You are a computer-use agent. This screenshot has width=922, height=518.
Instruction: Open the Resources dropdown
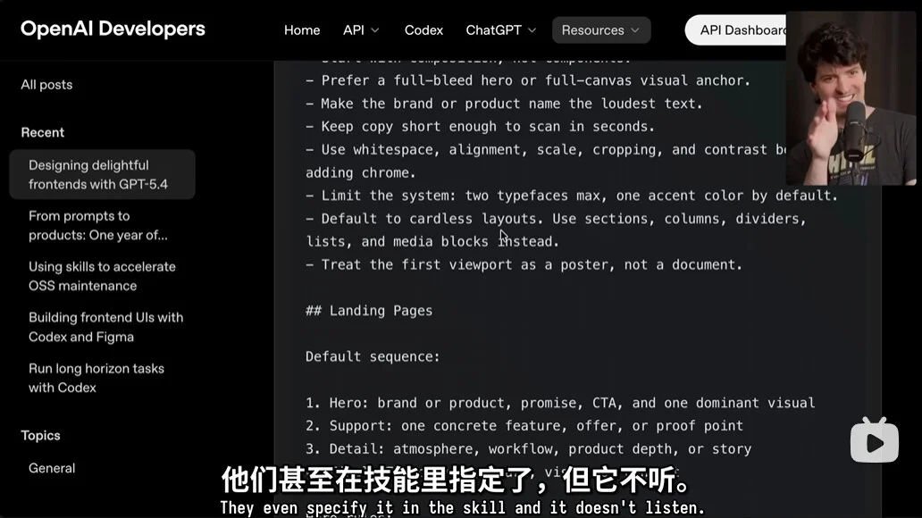click(600, 30)
